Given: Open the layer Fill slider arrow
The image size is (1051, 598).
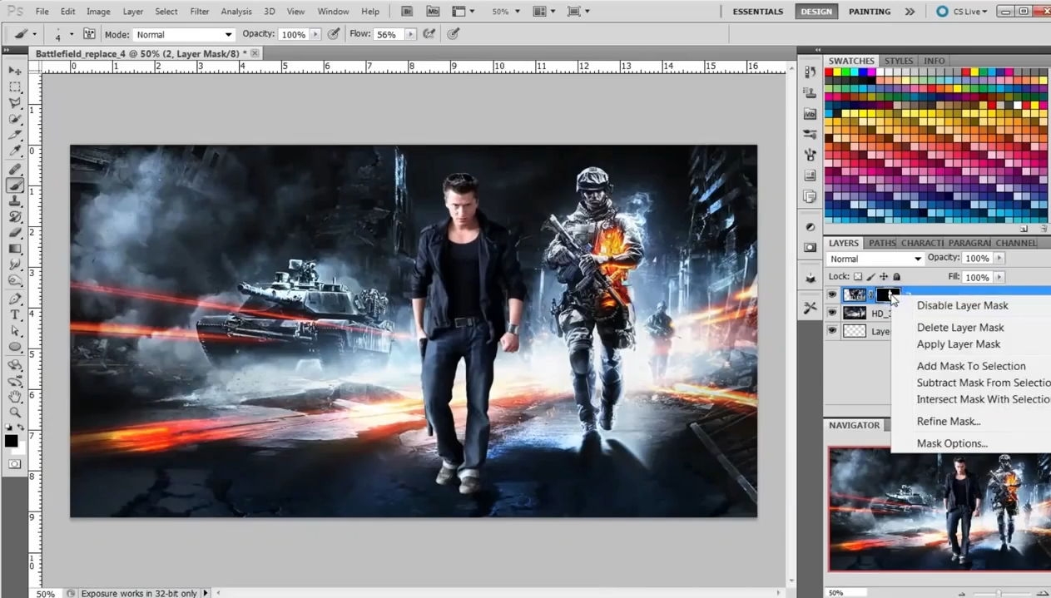Looking at the screenshot, I should coord(999,277).
